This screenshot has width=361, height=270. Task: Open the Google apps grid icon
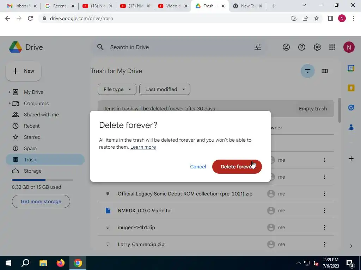click(x=332, y=47)
